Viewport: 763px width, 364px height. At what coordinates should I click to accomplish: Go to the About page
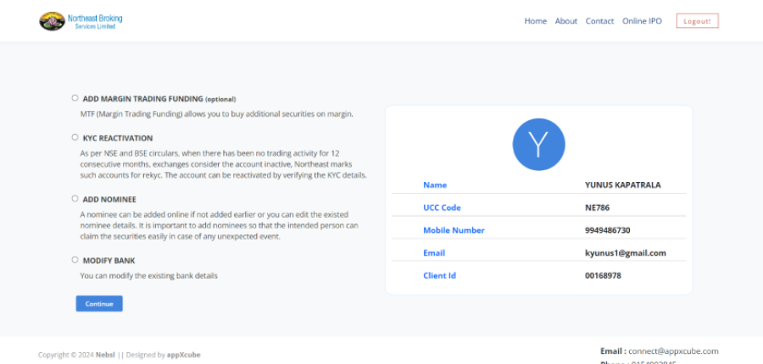(x=565, y=21)
